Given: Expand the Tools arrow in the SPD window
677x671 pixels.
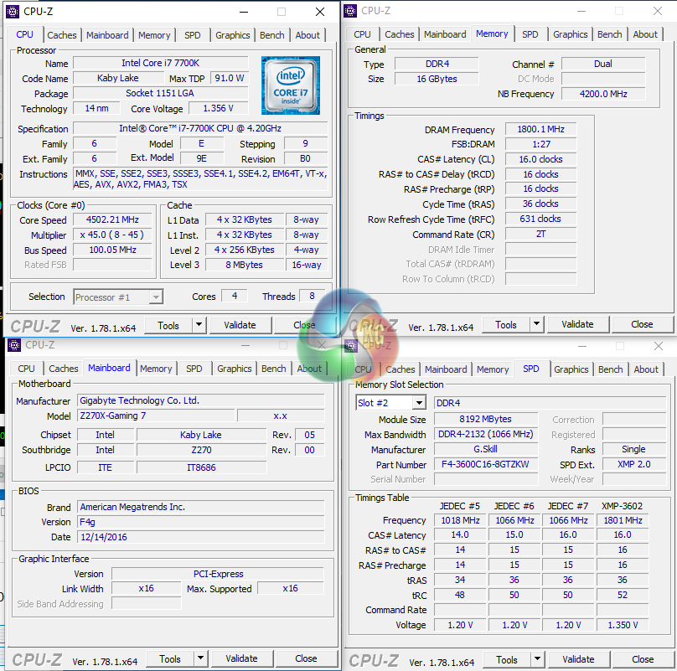Looking at the screenshot, I should pos(538,660).
